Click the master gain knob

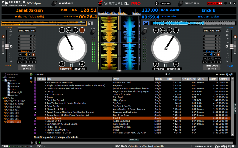point(180,3)
